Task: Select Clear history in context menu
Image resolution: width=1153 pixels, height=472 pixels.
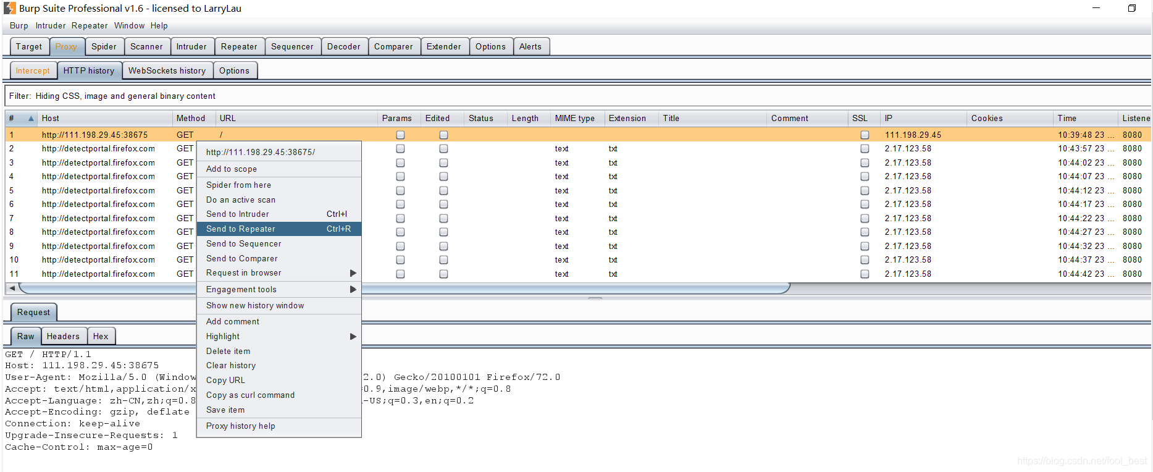Action: point(279,366)
